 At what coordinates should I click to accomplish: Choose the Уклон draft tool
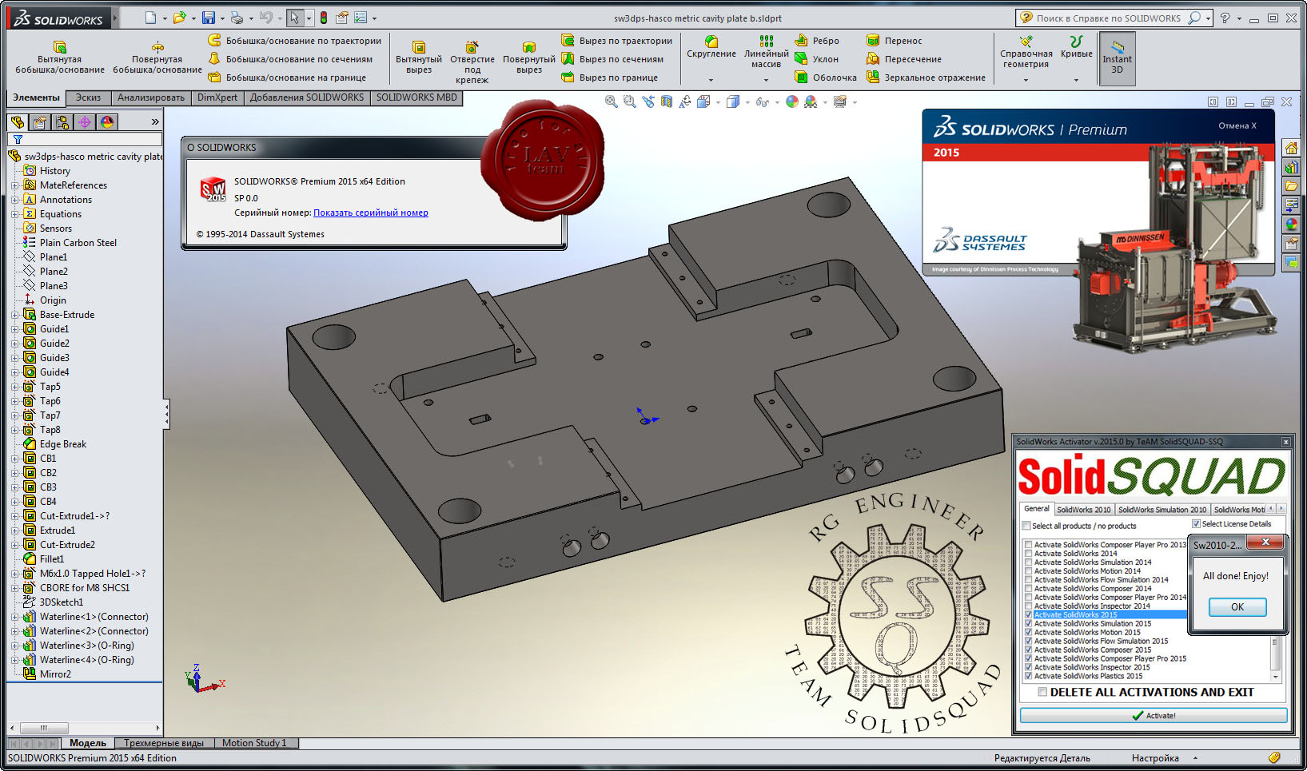(817, 59)
